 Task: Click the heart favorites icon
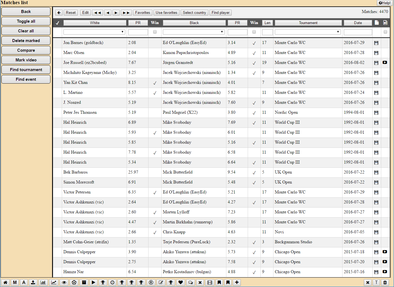pos(181,282)
